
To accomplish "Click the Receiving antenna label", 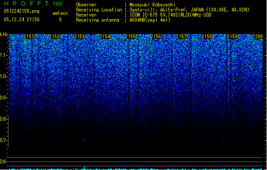I will [98, 20].
